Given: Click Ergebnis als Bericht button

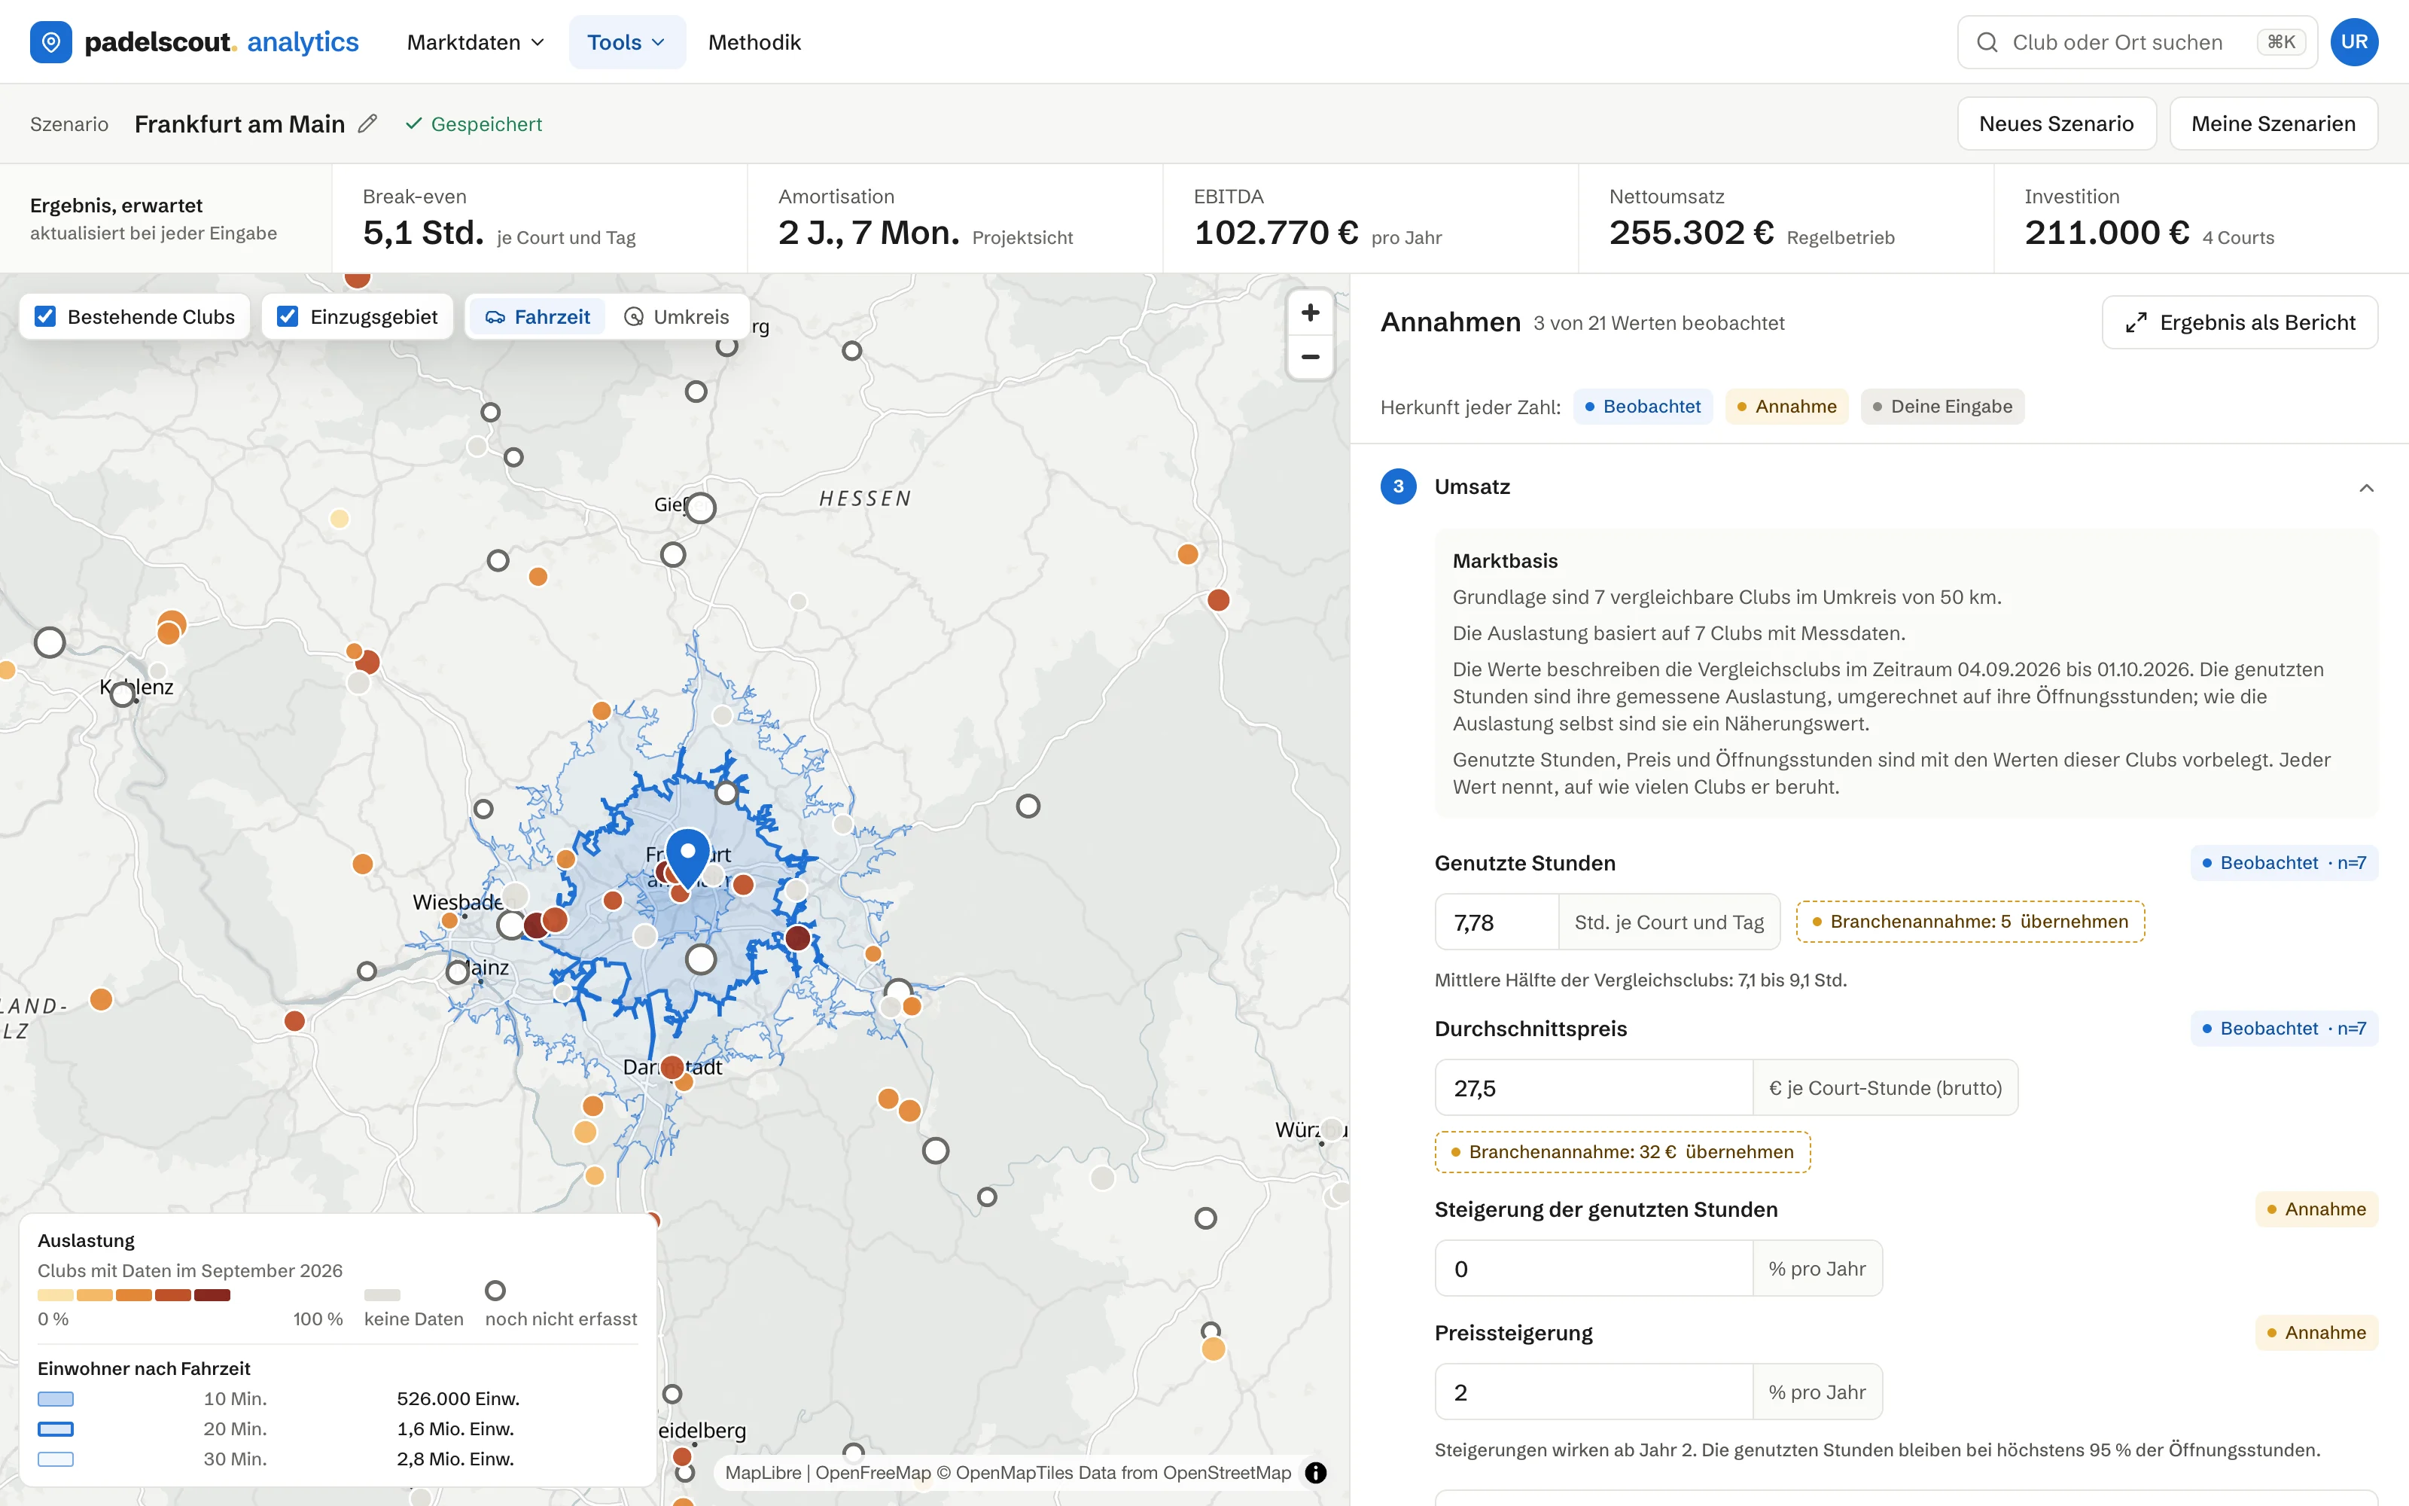Looking at the screenshot, I should coord(2239,323).
